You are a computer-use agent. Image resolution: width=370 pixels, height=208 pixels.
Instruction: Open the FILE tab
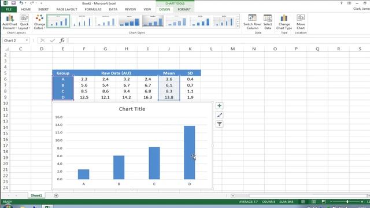point(9,9)
